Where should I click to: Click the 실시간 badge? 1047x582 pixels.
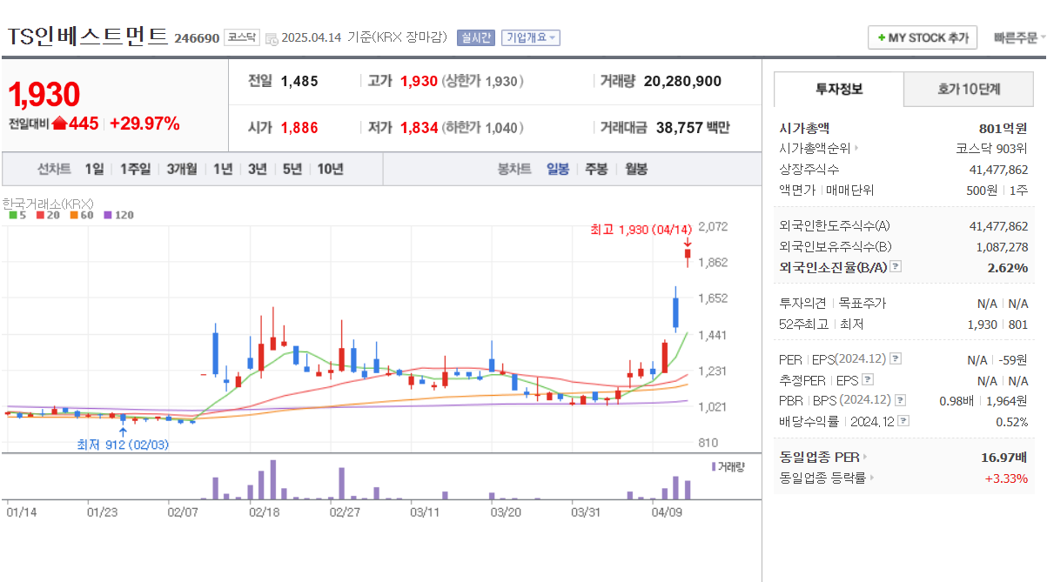click(475, 37)
